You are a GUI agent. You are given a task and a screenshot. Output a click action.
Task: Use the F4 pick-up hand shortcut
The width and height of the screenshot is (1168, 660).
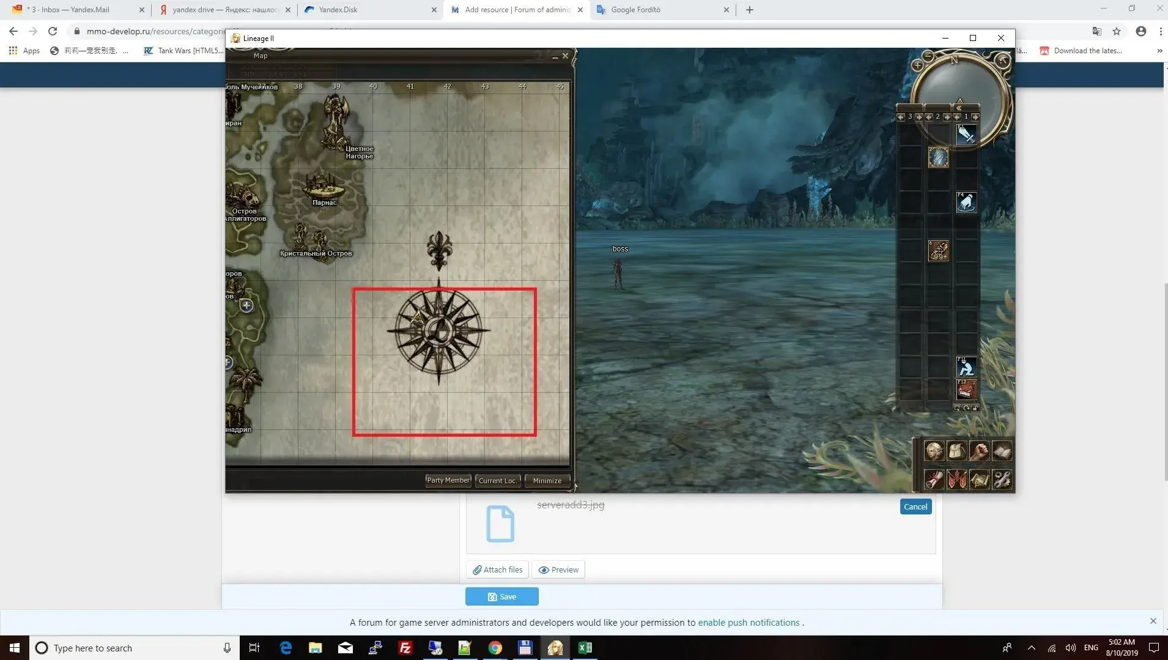tap(966, 202)
